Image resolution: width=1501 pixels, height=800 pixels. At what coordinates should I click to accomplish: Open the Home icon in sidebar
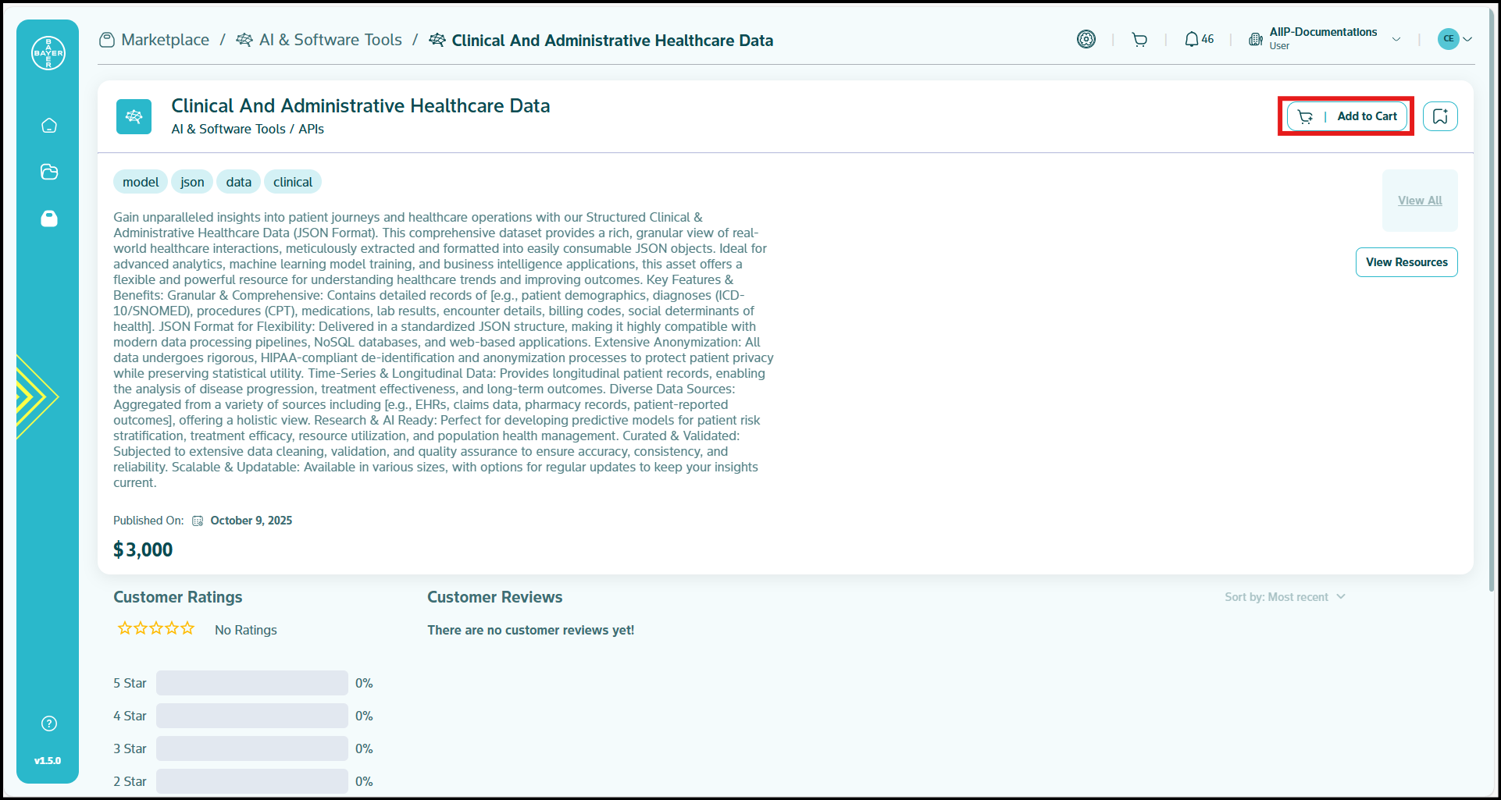pos(49,126)
